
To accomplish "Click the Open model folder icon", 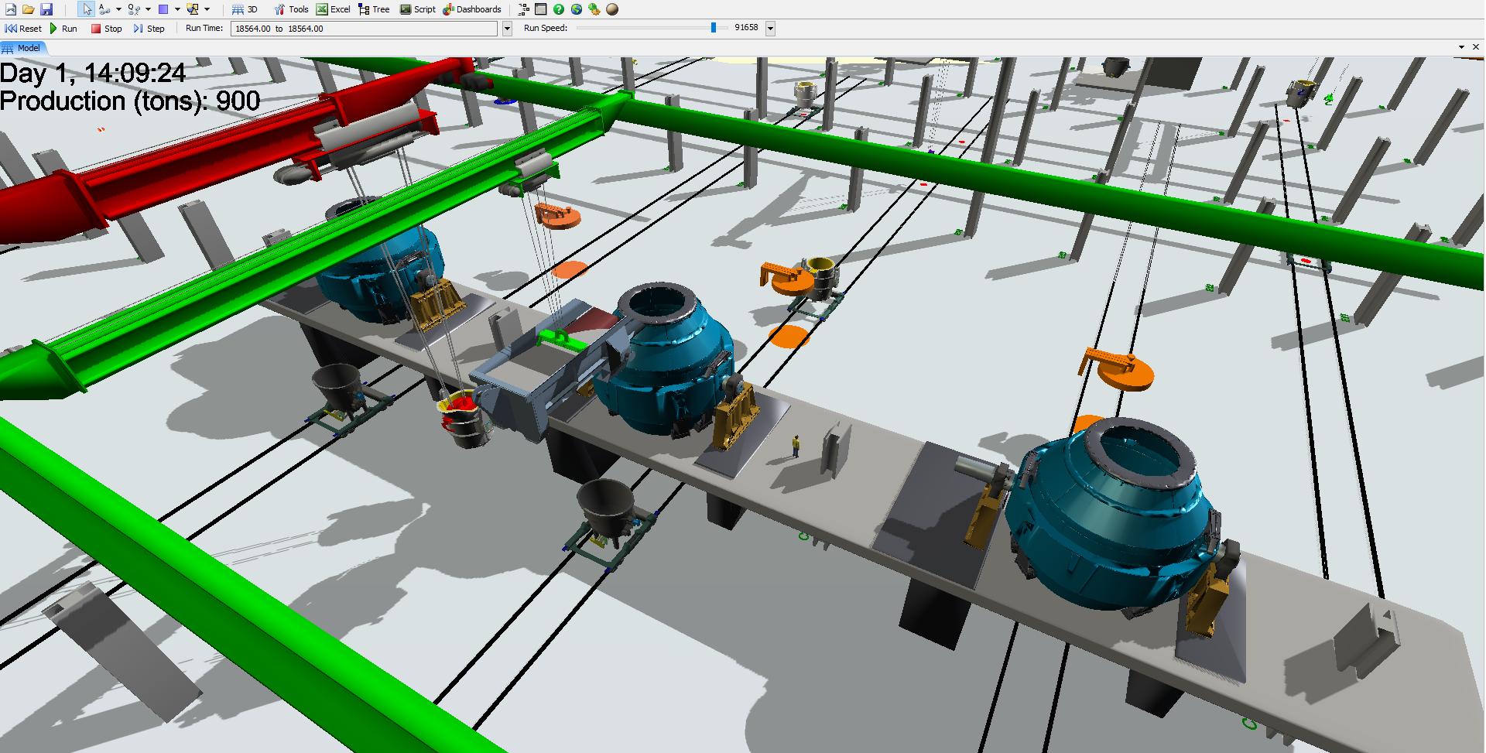I will pyautogui.click(x=29, y=9).
